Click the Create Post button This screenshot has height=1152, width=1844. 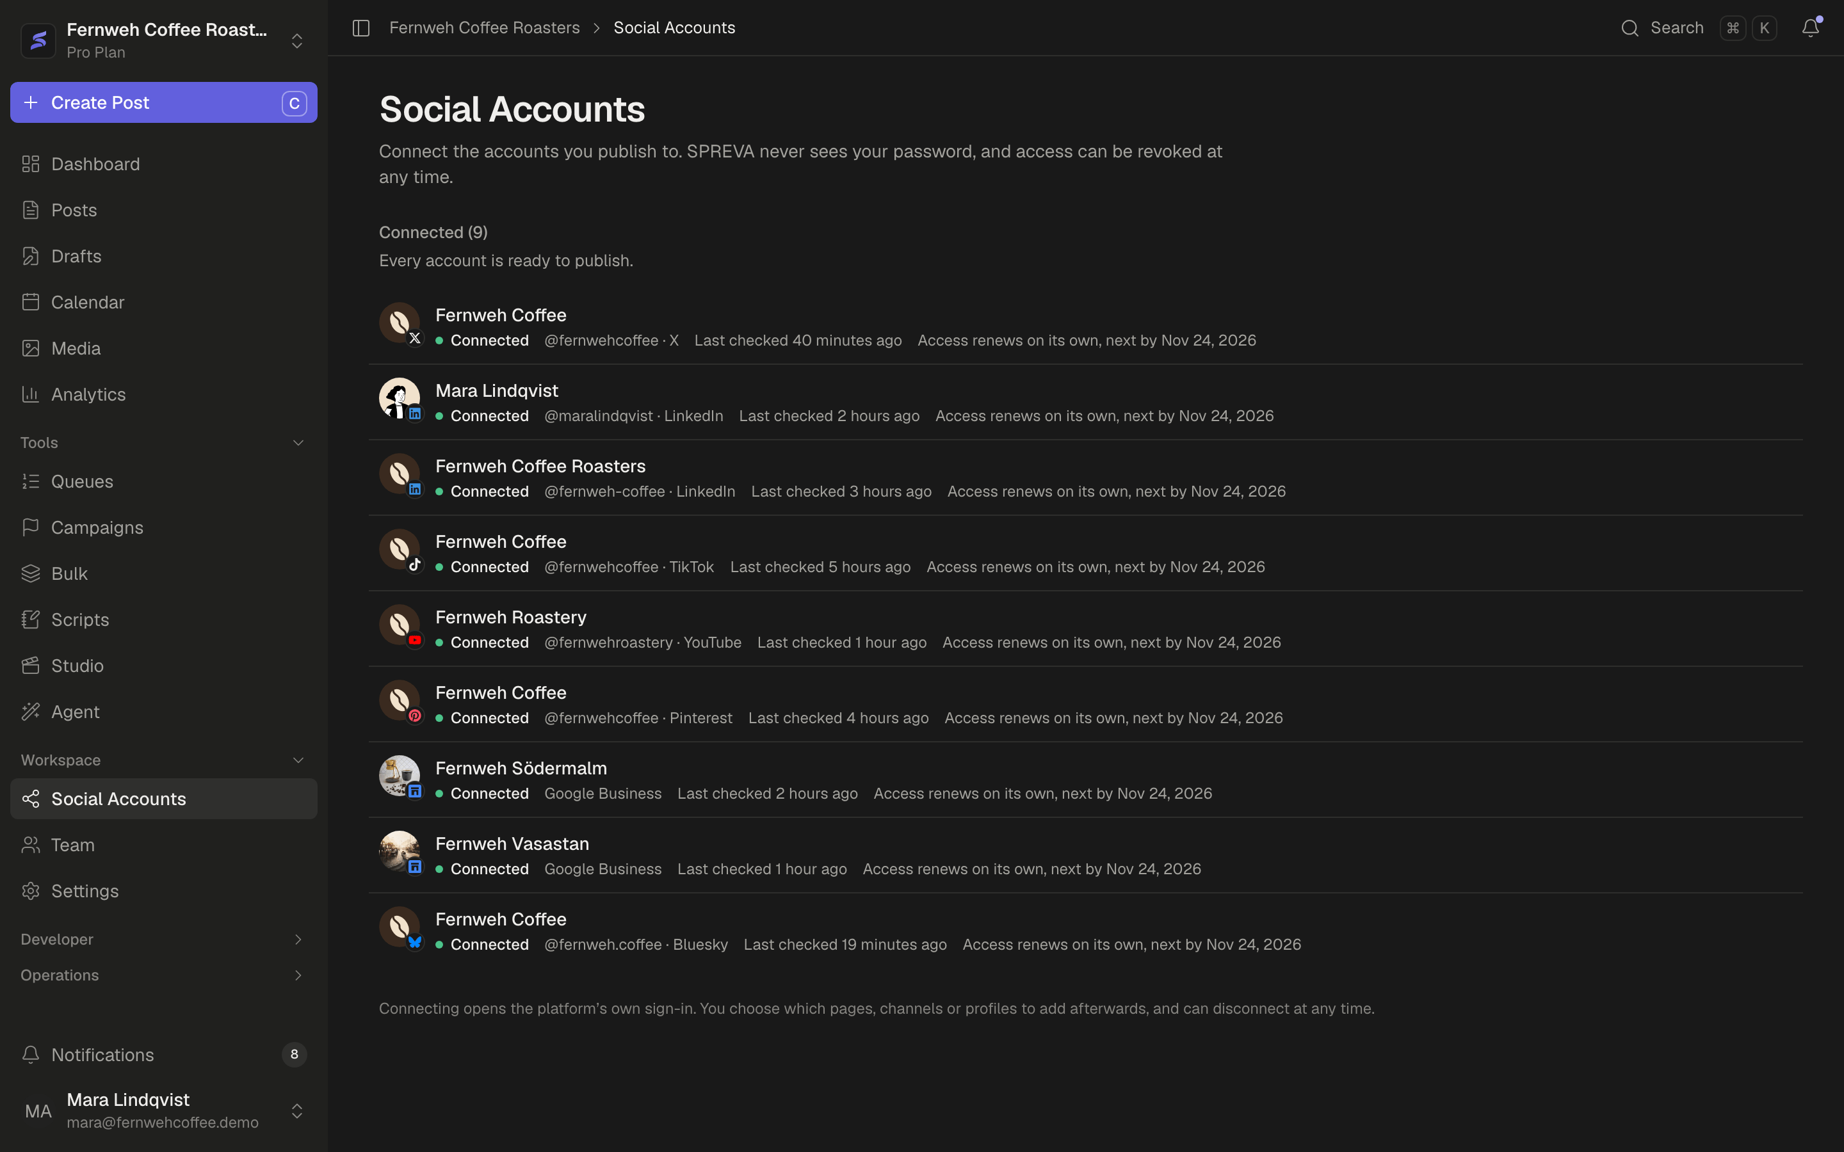[163, 102]
